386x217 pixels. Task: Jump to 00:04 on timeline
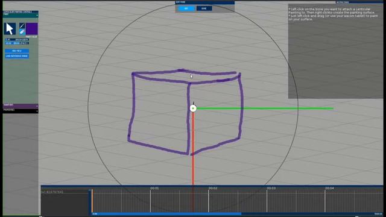click(329, 188)
